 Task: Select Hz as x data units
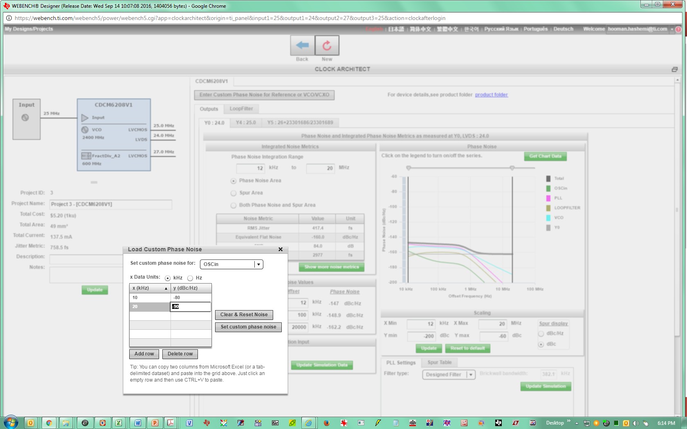click(x=190, y=278)
